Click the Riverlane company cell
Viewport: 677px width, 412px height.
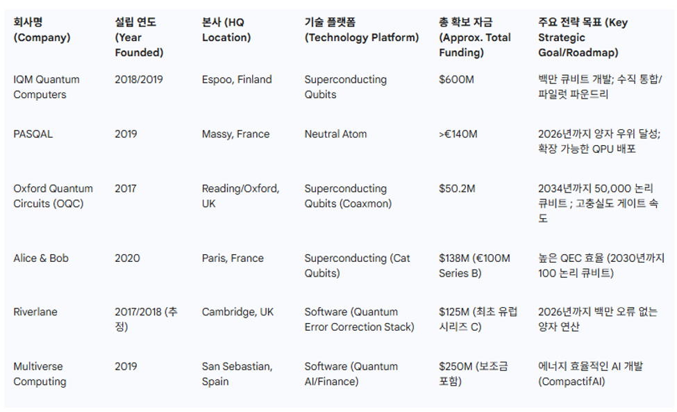(35, 312)
